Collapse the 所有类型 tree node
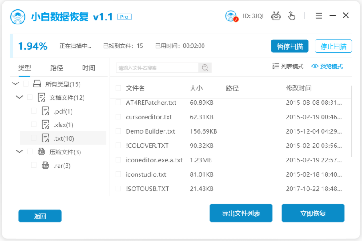Screen dimensions: 363x241 16,84
